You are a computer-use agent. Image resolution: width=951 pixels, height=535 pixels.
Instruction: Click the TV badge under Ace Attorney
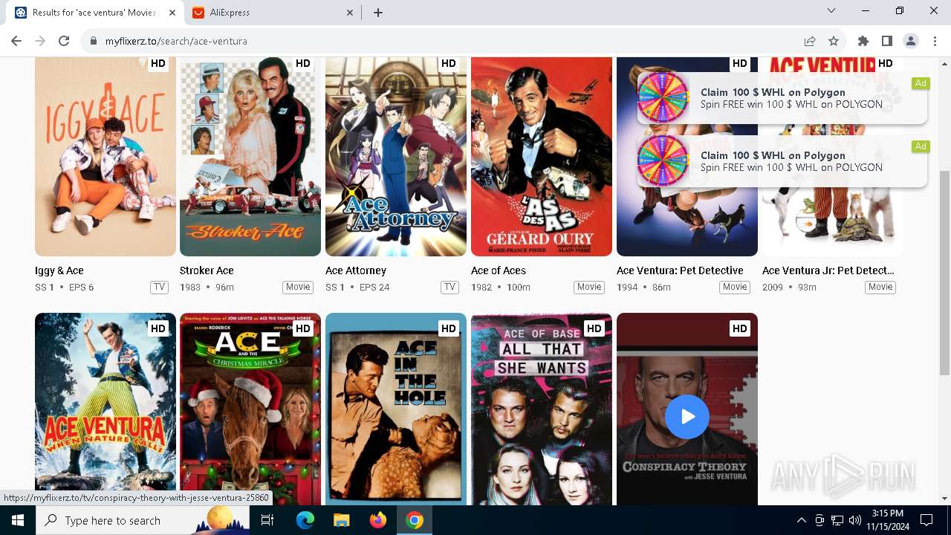(x=449, y=287)
